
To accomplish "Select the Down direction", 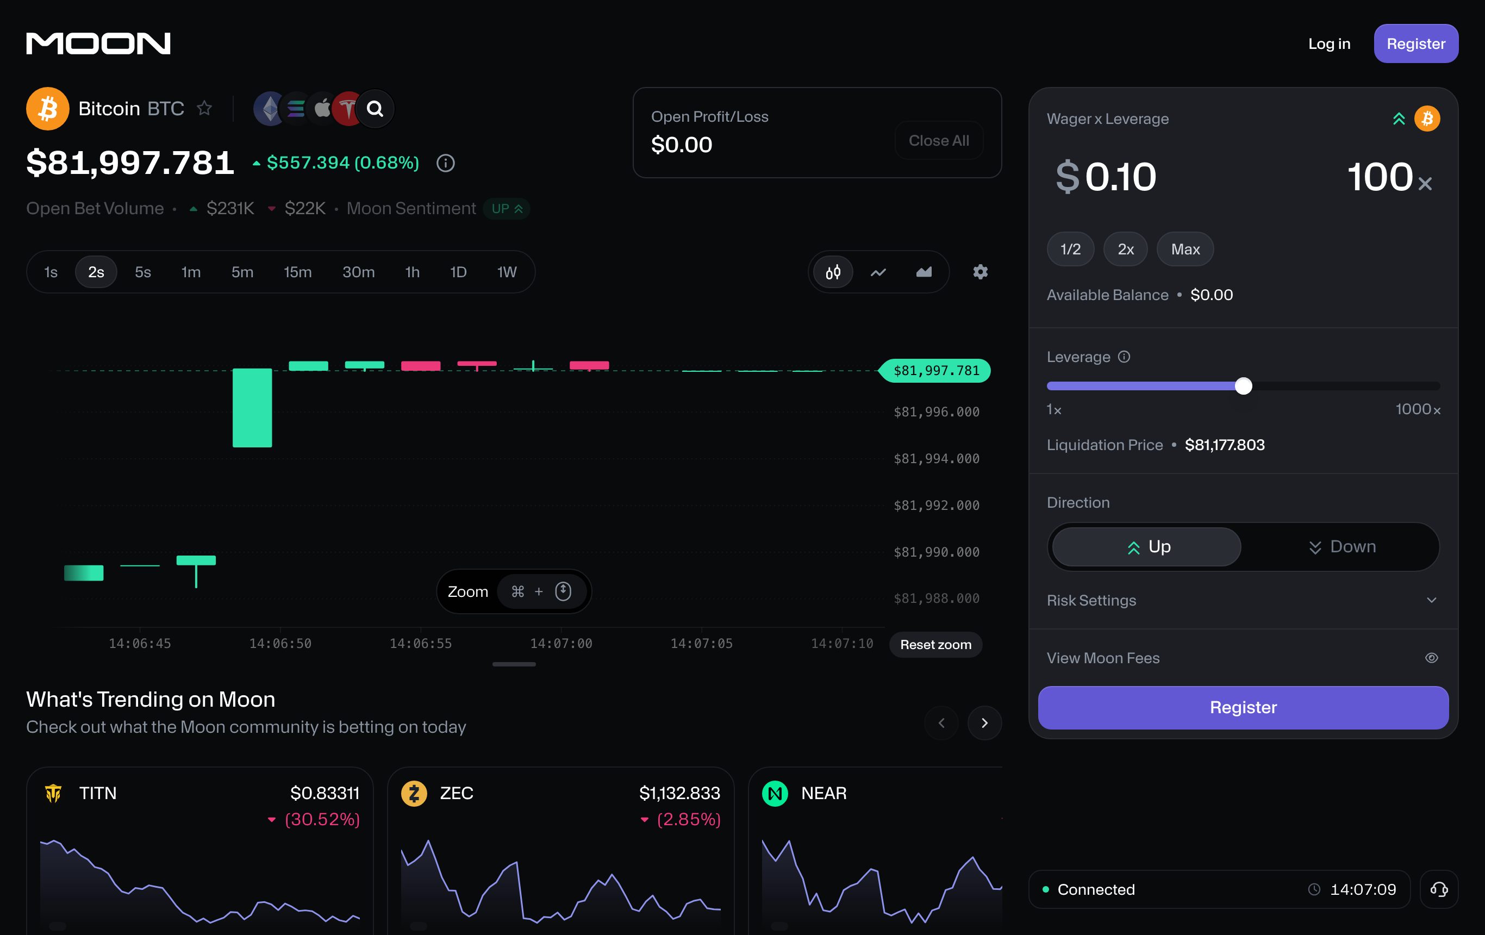I will click(x=1342, y=547).
